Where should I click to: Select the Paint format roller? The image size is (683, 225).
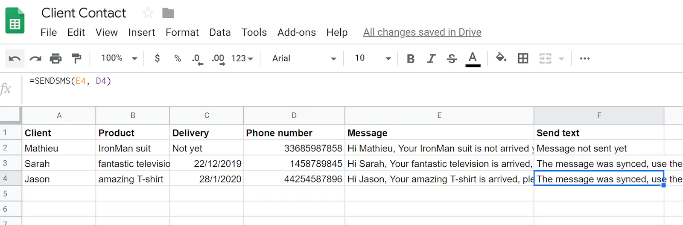coord(76,58)
